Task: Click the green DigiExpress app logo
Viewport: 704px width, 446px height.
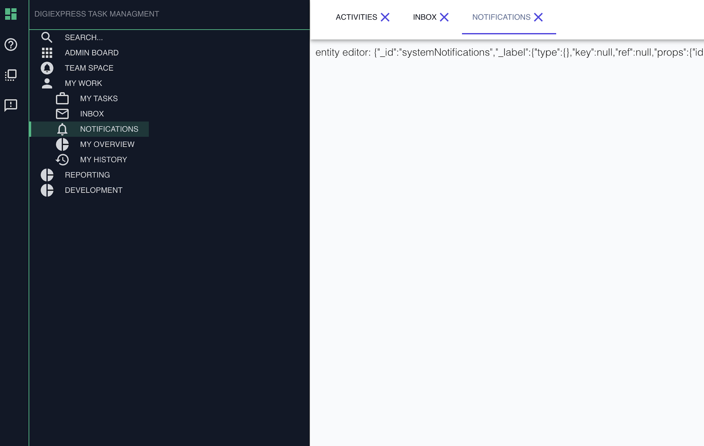Action: click(x=11, y=14)
